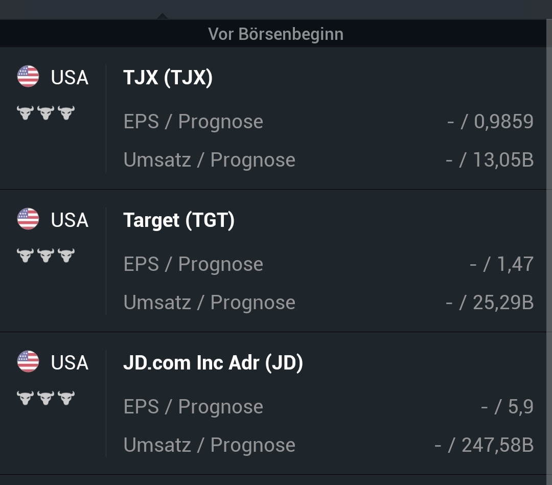The image size is (552, 485).
Task: Open the JD.com Inc Adr (JD) entry
Action: [x=213, y=363]
